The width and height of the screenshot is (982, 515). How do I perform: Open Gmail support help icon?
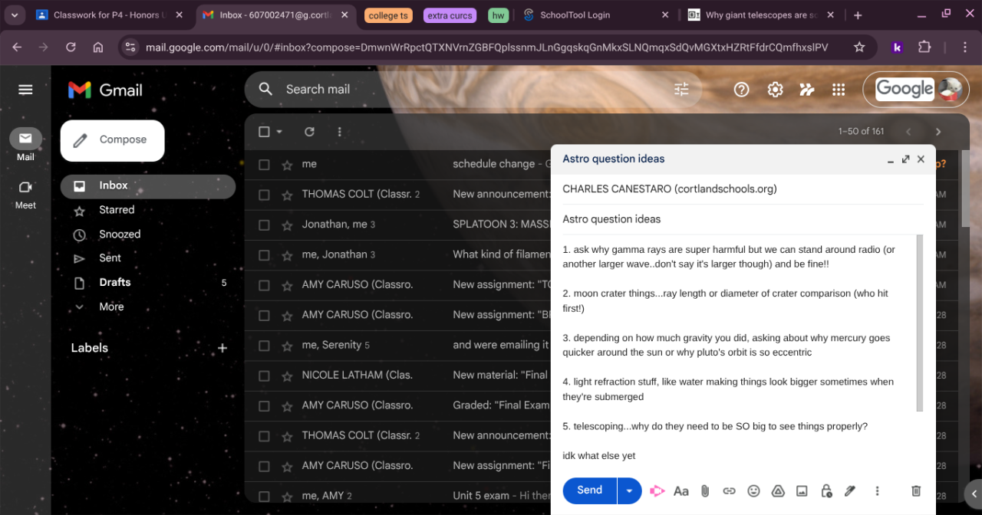pyautogui.click(x=741, y=90)
